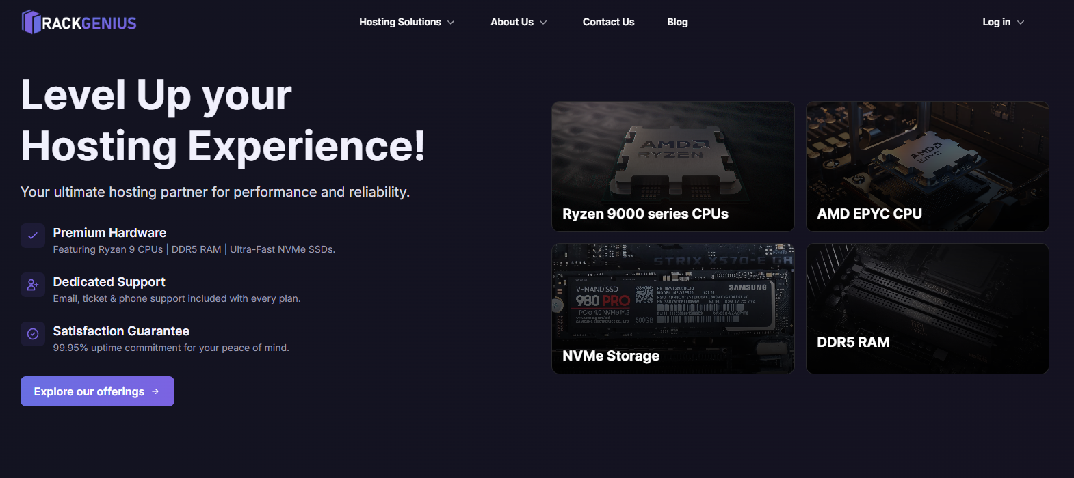Click the Satisfaction Guarantee circle-check icon
Image resolution: width=1074 pixels, height=478 pixels.
pos(32,334)
